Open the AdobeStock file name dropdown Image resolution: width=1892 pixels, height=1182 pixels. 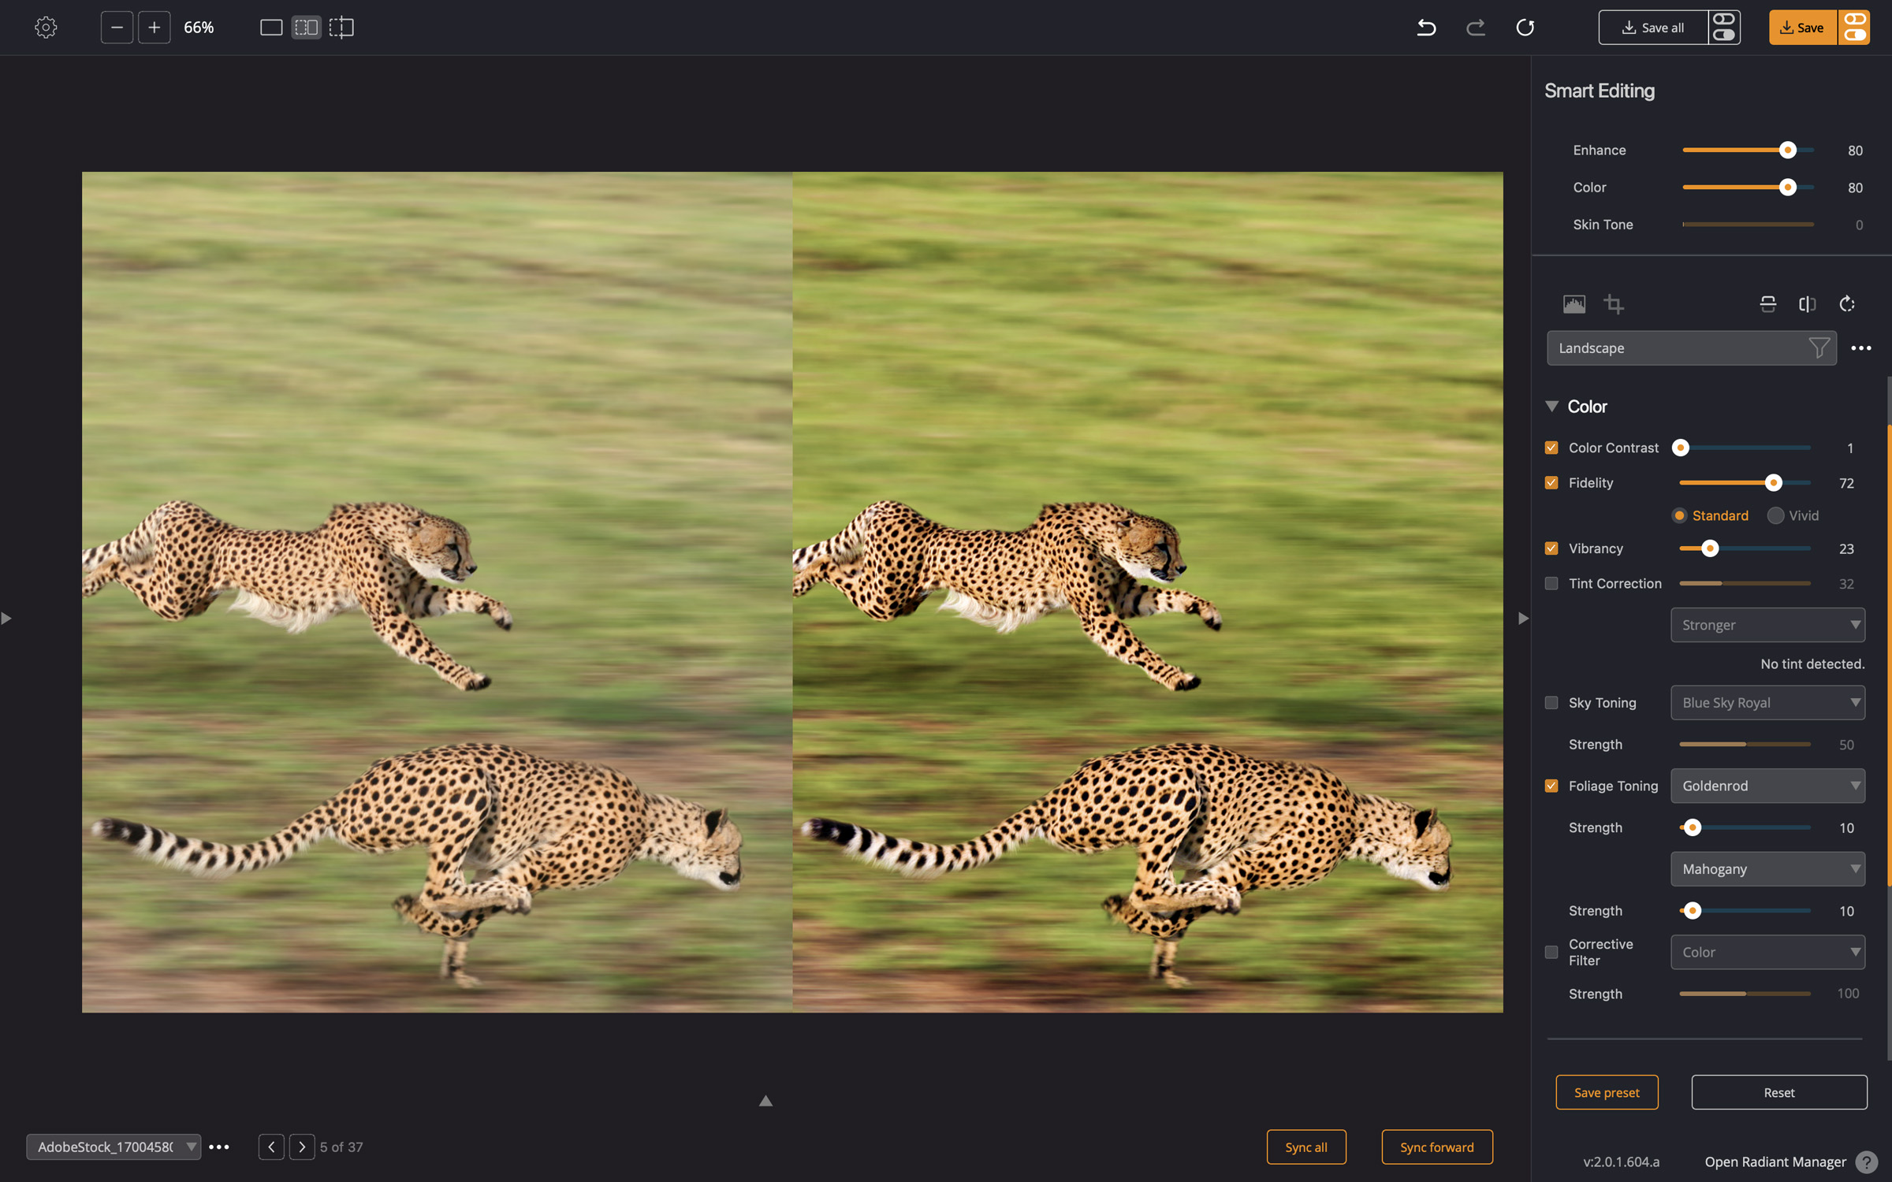(x=114, y=1147)
